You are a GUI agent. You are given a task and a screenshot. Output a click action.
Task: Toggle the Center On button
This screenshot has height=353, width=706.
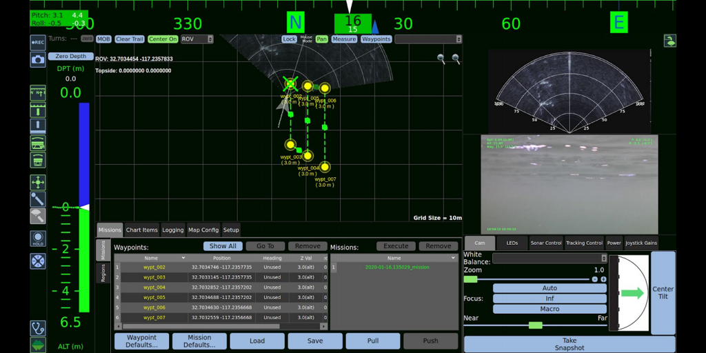(163, 39)
